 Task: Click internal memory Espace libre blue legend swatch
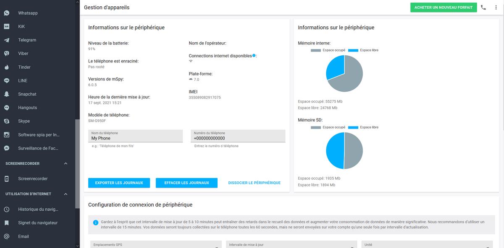tap(353, 50)
